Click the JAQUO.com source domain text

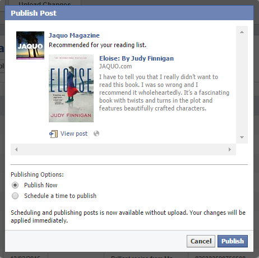pyautogui.click(x=115, y=66)
